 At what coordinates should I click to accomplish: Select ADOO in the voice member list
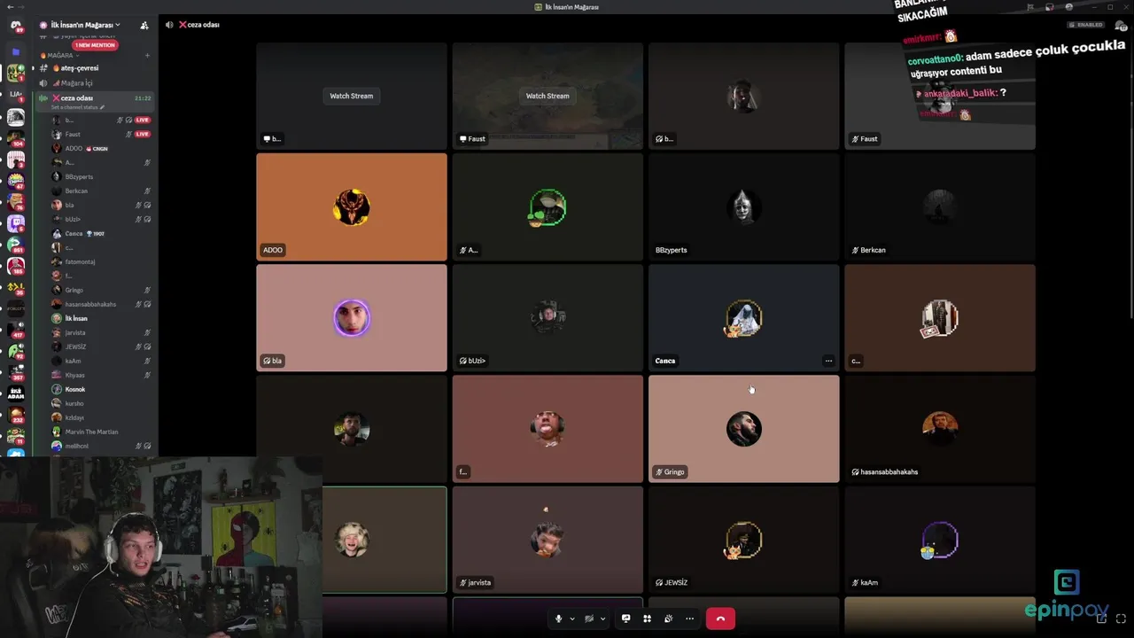click(x=100, y=148)
